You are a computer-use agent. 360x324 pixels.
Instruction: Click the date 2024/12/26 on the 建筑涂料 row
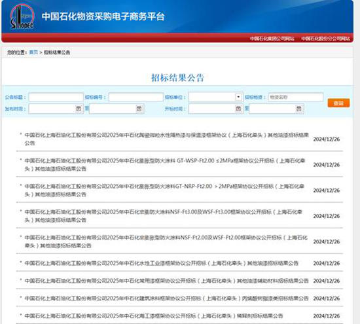326,298
